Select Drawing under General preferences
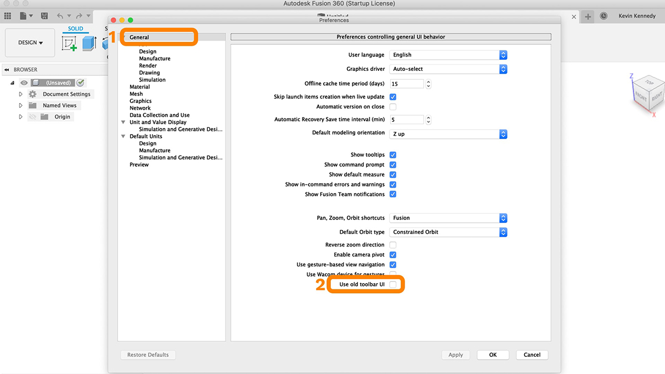The height and width of the screenshot is (374, 665). (x=150, y=73)
